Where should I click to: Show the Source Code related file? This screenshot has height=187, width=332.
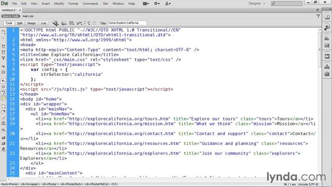click(10, 16)
